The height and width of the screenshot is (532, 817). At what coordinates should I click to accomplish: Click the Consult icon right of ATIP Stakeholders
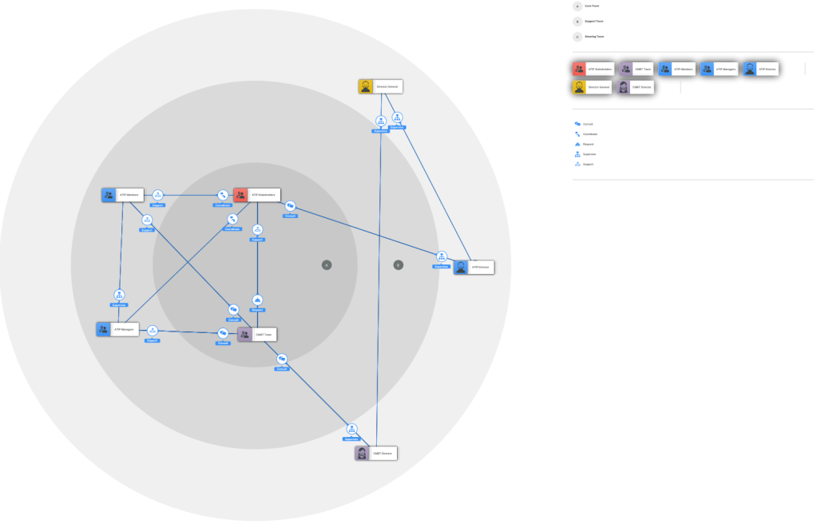pos(291,207)
